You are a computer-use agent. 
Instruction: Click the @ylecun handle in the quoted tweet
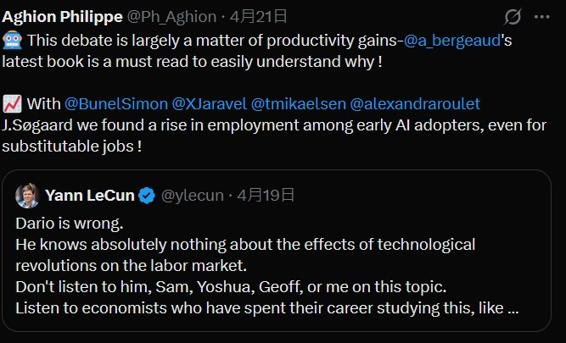point(193,196)
